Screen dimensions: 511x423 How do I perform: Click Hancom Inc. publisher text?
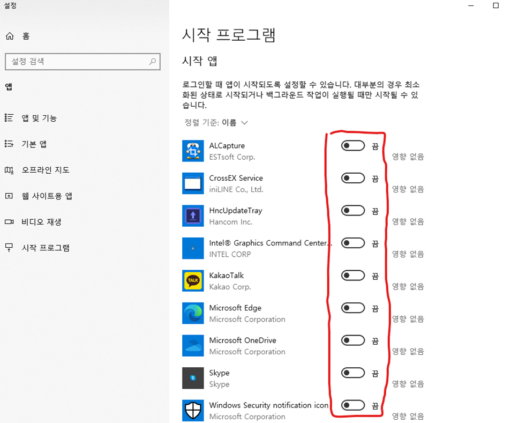(x=231, y=222)
